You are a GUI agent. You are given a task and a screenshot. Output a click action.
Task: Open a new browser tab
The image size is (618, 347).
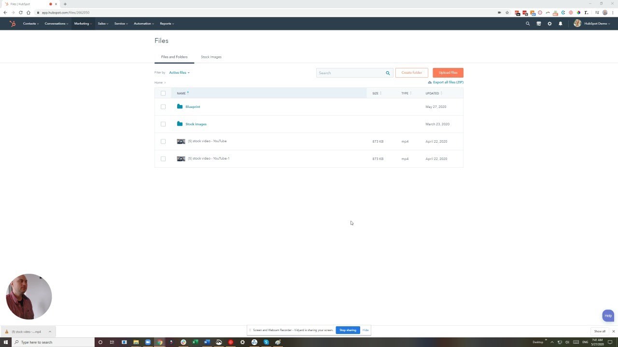[65, 4]
